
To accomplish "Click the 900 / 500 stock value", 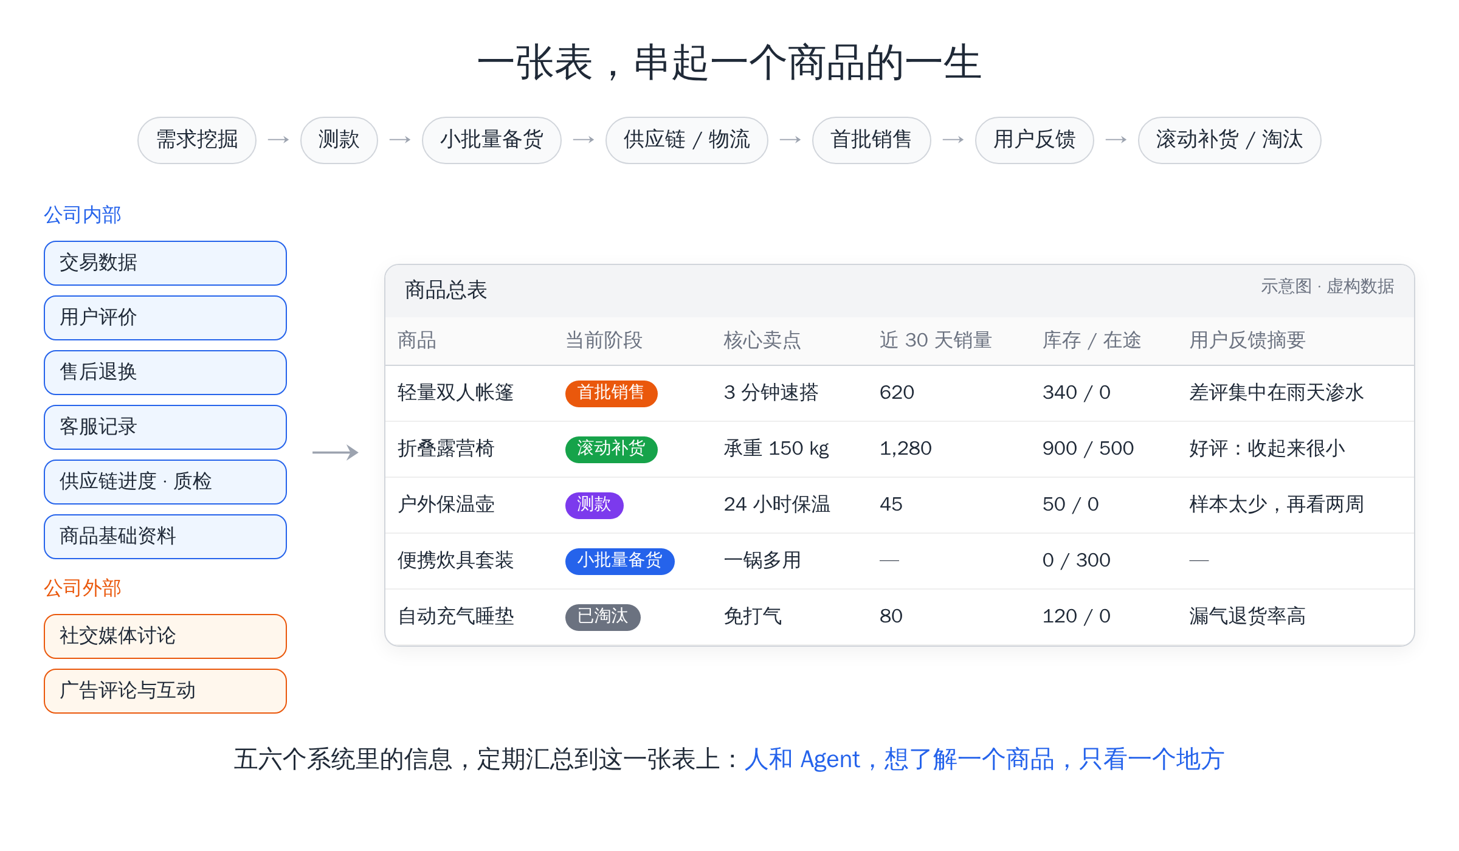I will pyautogui.click(x=1088, y=449).
